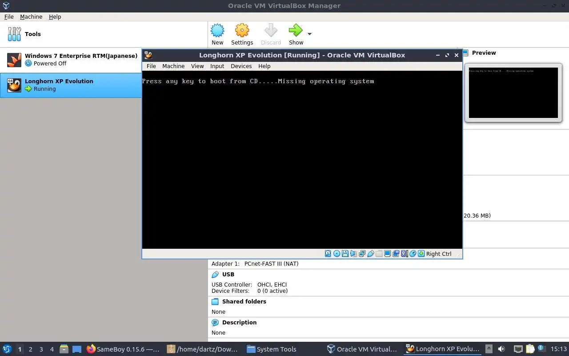Open View menu in VM window
The image size is (569, 356).
pyautogui.click(x=197, y=66)
